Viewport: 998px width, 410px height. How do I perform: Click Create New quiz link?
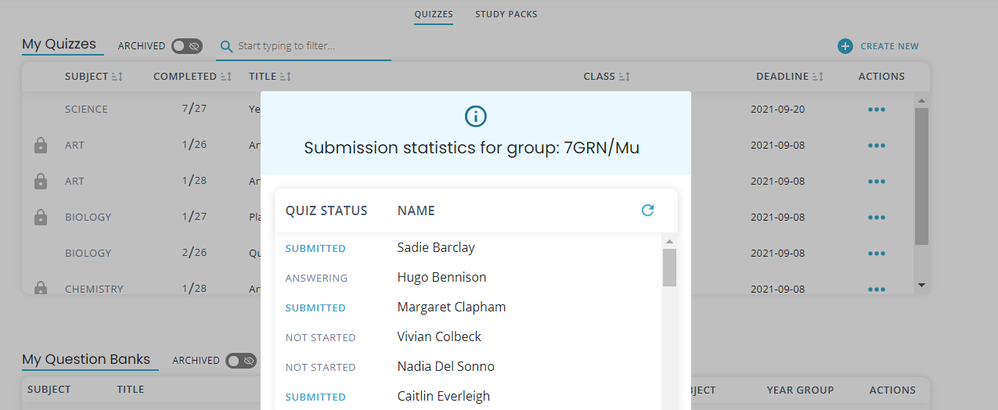889,46
